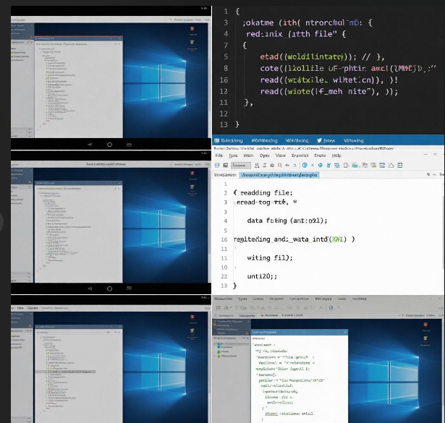This screenshot has width=445, height=423.
Task: Click the blue folder picture toolbar icon
Action: pos(355,166)
